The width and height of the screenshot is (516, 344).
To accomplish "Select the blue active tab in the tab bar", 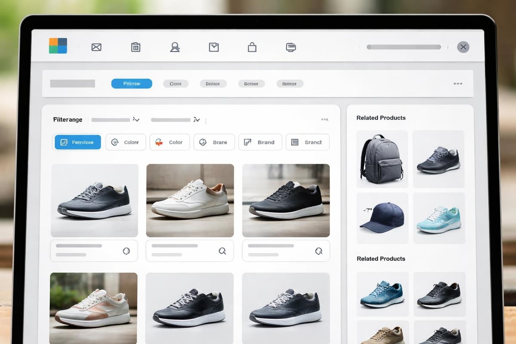I will coord(132,84).
